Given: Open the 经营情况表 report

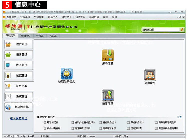Looking at the screenshot, I should tap(51, 122).
